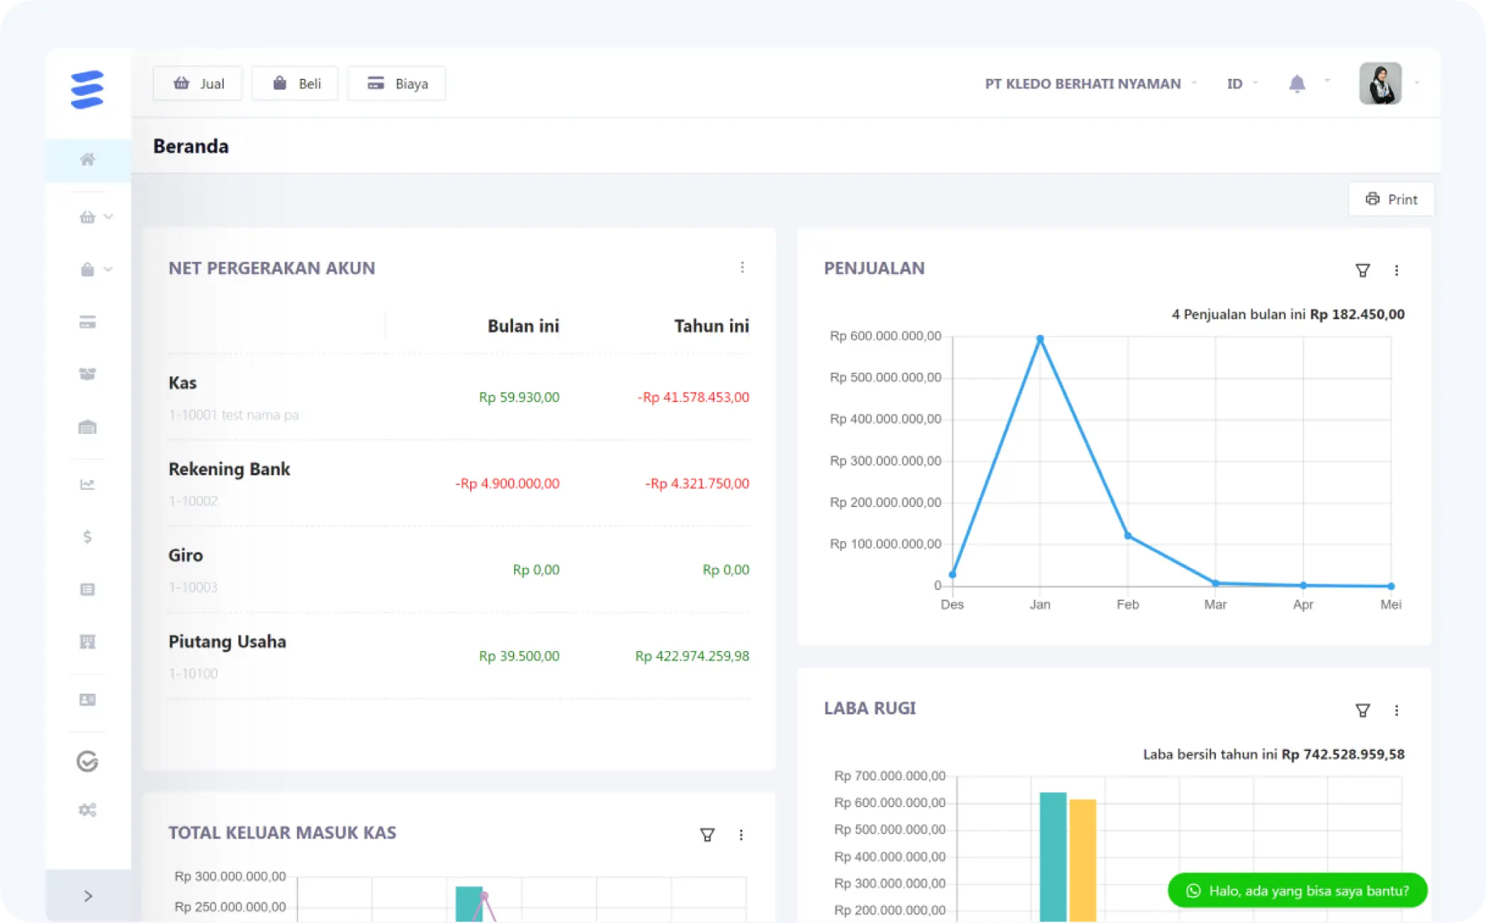Click the Beranda page title
Screen dimensions: 1486x923
click(x=191, y=146)
